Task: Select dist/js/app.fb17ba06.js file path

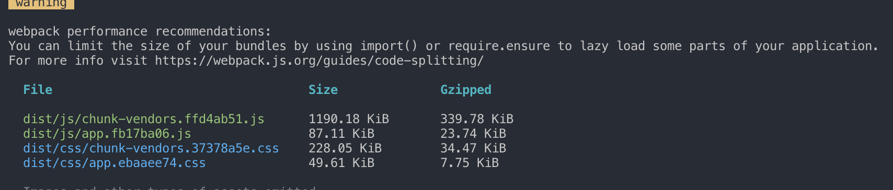Action: click(107, 134)
